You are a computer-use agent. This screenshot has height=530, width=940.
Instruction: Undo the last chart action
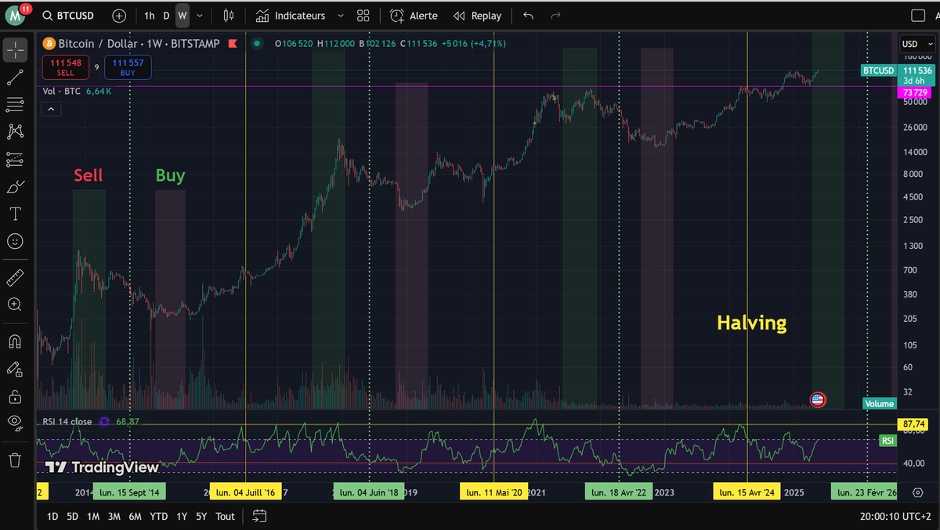(x=529, y=16)
